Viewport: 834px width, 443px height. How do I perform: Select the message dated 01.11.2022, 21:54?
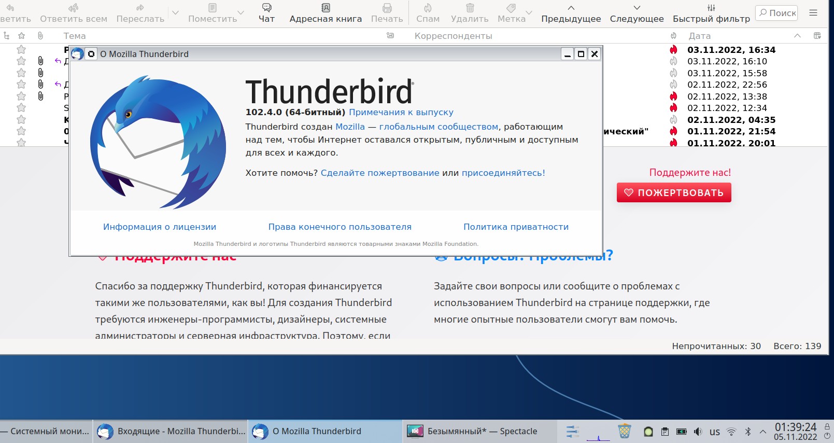point(731,131)
